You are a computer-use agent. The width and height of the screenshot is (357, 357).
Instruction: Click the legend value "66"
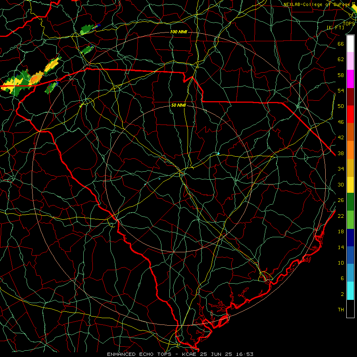click(341, 44)
